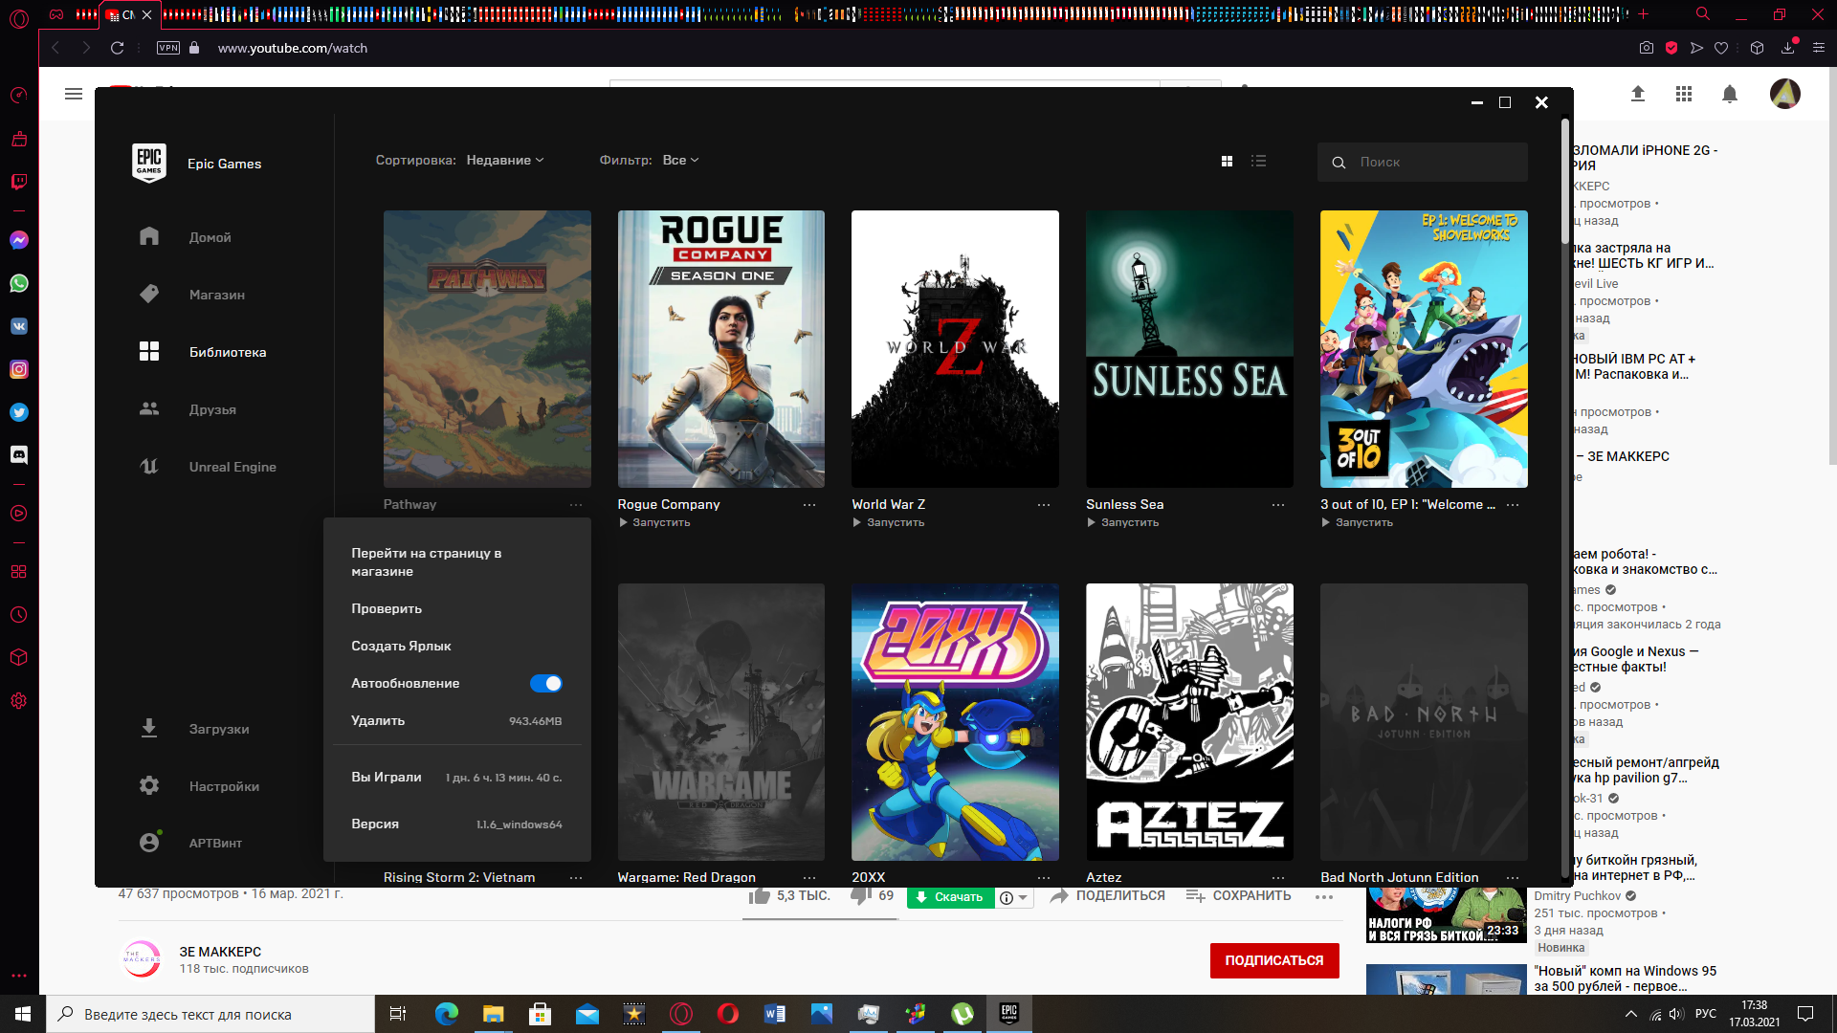Open Epic Games Launcher in taskbar

click(x=1009, y=1014)
